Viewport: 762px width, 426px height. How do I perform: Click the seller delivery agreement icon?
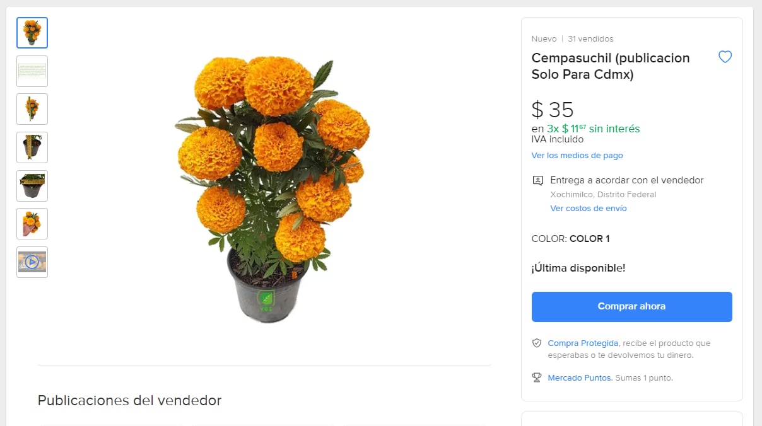tap(537, 180)
